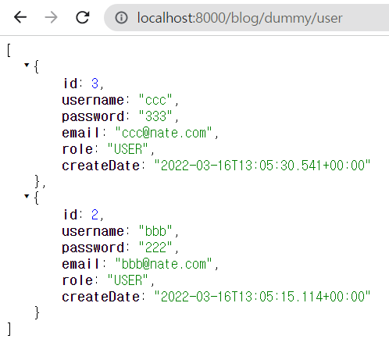
Task: Click the password key in the id 2 object
Action: [93, 248]
